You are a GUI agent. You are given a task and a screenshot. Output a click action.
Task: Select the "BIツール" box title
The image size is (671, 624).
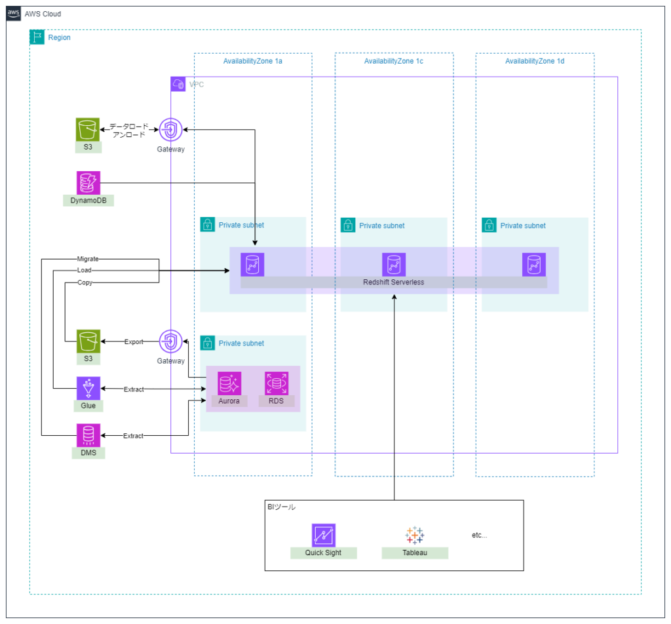click(x=282, y=507)
